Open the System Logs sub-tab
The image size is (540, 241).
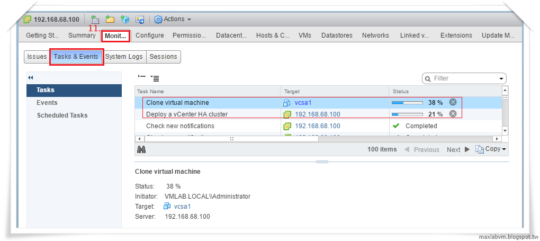124,57
